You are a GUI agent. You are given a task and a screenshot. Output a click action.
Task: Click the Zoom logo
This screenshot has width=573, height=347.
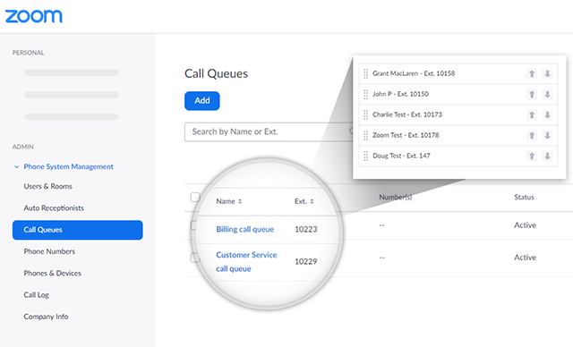coord(34,16)
